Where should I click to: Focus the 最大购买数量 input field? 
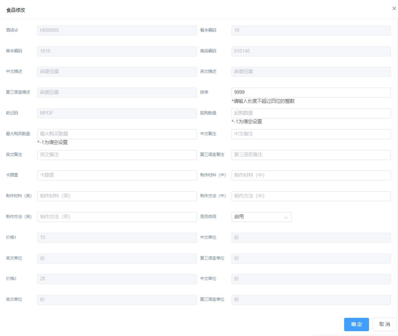[117, 134]
